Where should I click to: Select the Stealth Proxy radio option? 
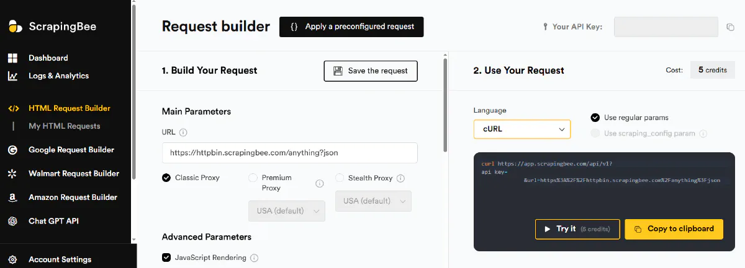click(x=340, y=178)
